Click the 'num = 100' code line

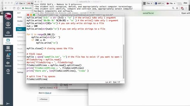pyautogui.click(x=32, y=26)
